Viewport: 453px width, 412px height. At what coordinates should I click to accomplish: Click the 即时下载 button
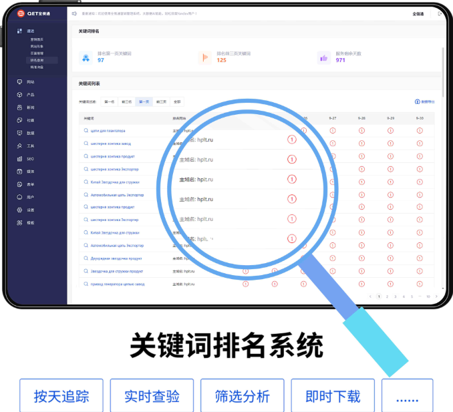pos(333,396)
